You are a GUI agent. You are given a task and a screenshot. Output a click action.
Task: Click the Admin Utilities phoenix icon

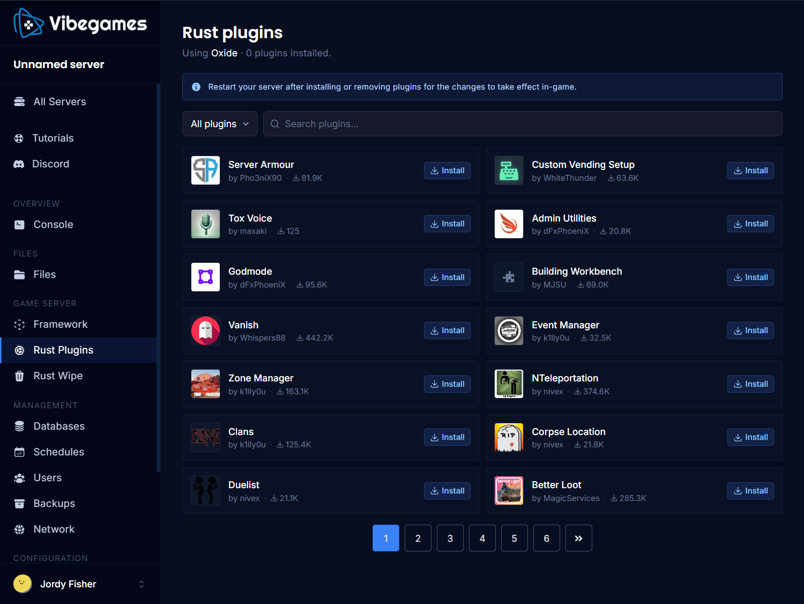(x=509, y=224)
